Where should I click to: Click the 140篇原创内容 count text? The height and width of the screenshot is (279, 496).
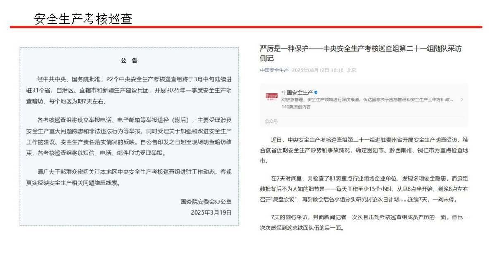click(296, 107)
